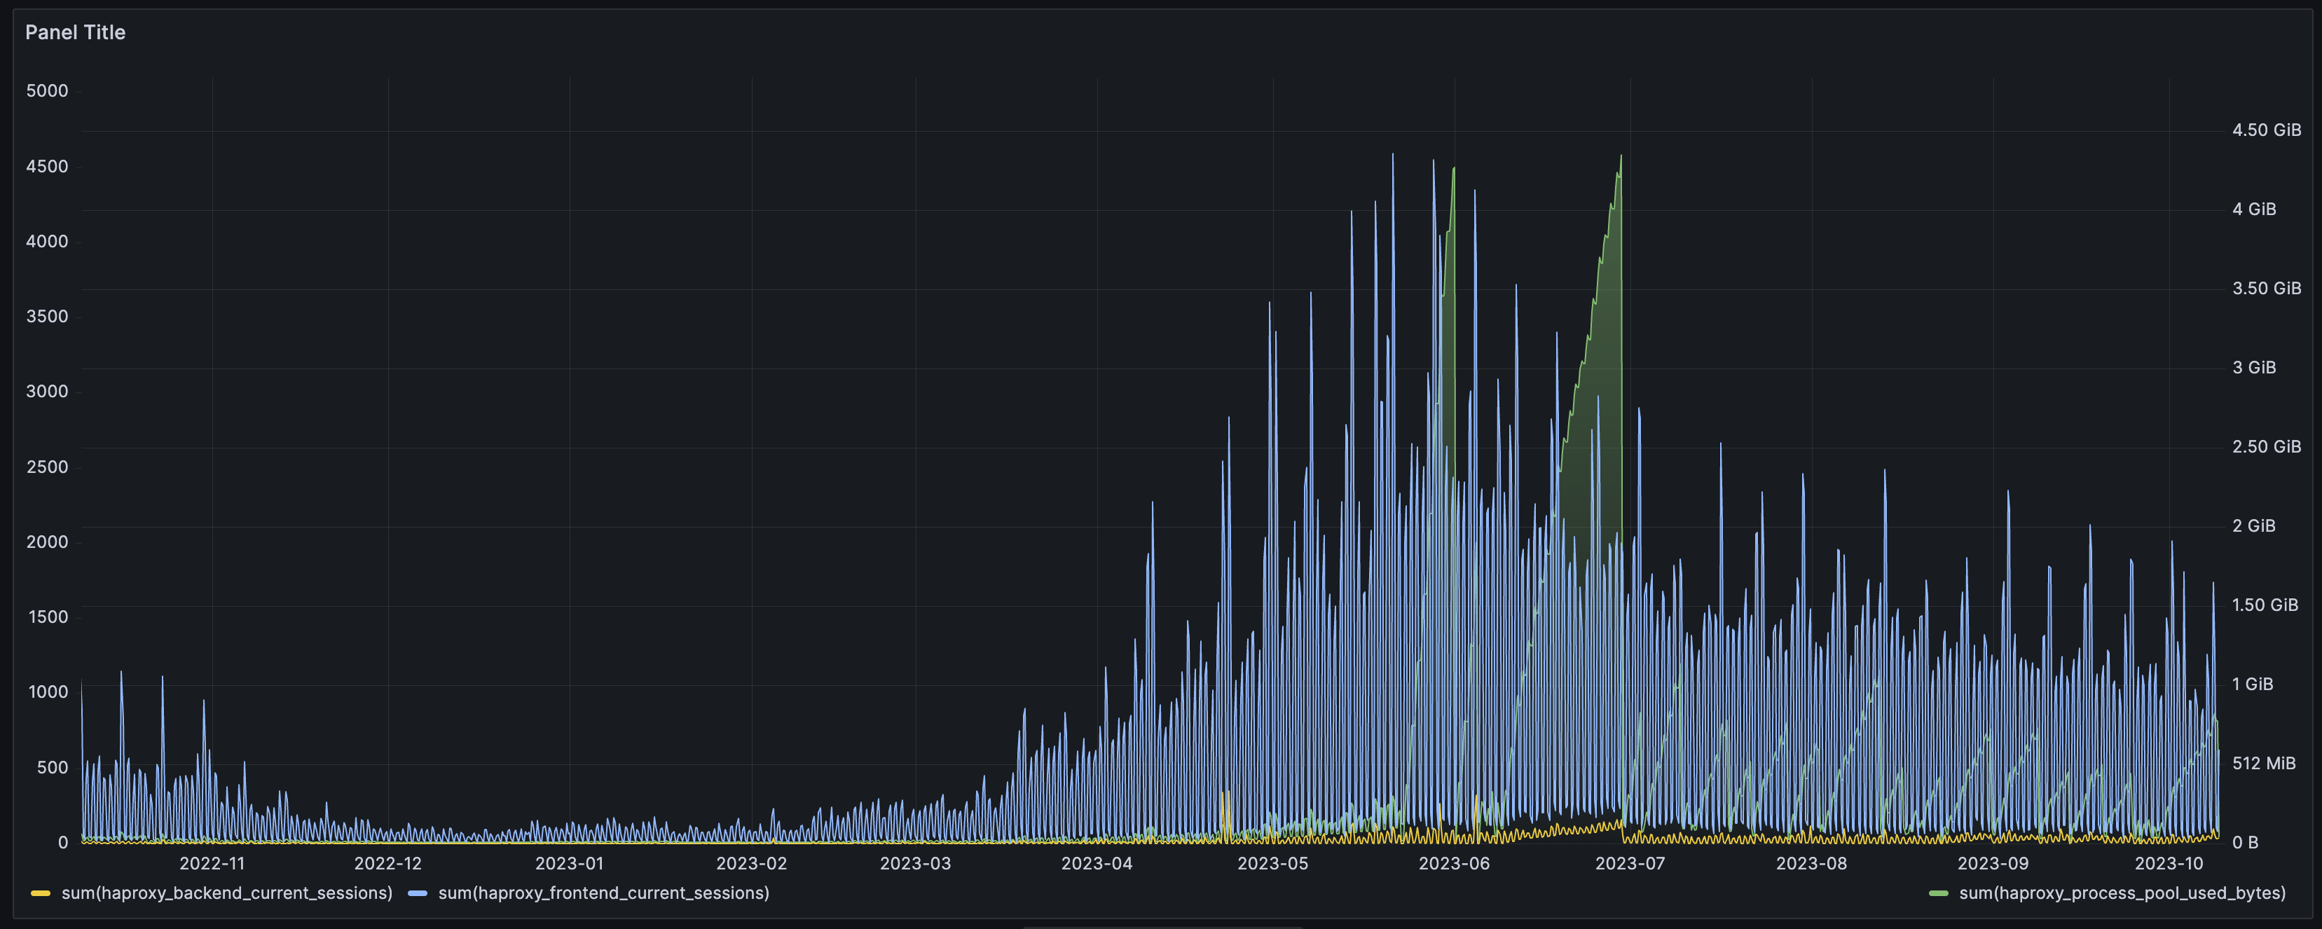This screenshot has height=929, width=2322.
Task: Click the 2022-11 time axis label
Action: (214, 862)
